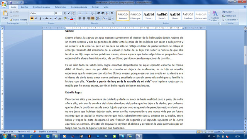Sort text alphabetically with A-Z icon
This screenshot has width=247, height=139.
[107, 13]
